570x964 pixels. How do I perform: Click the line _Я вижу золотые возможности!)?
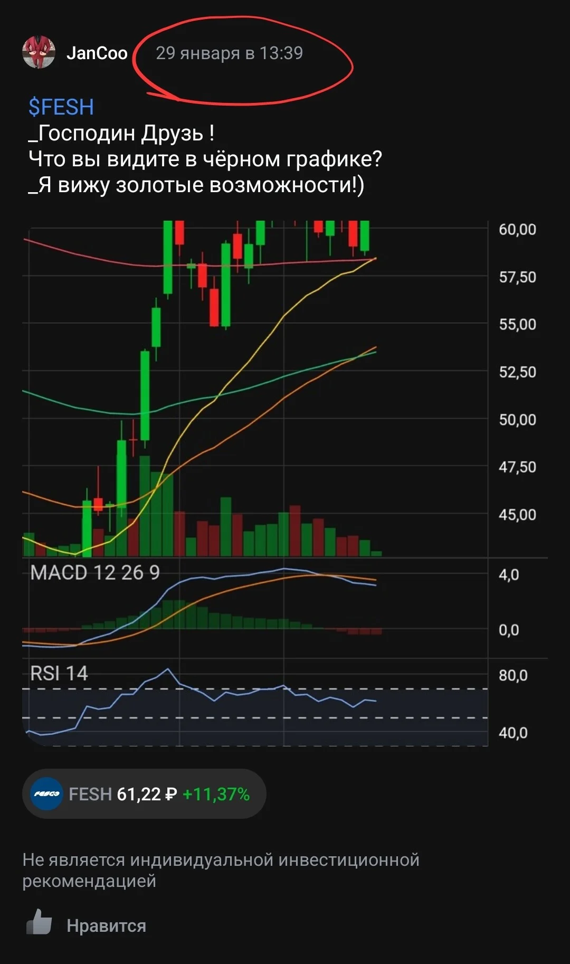click(196, 185)
